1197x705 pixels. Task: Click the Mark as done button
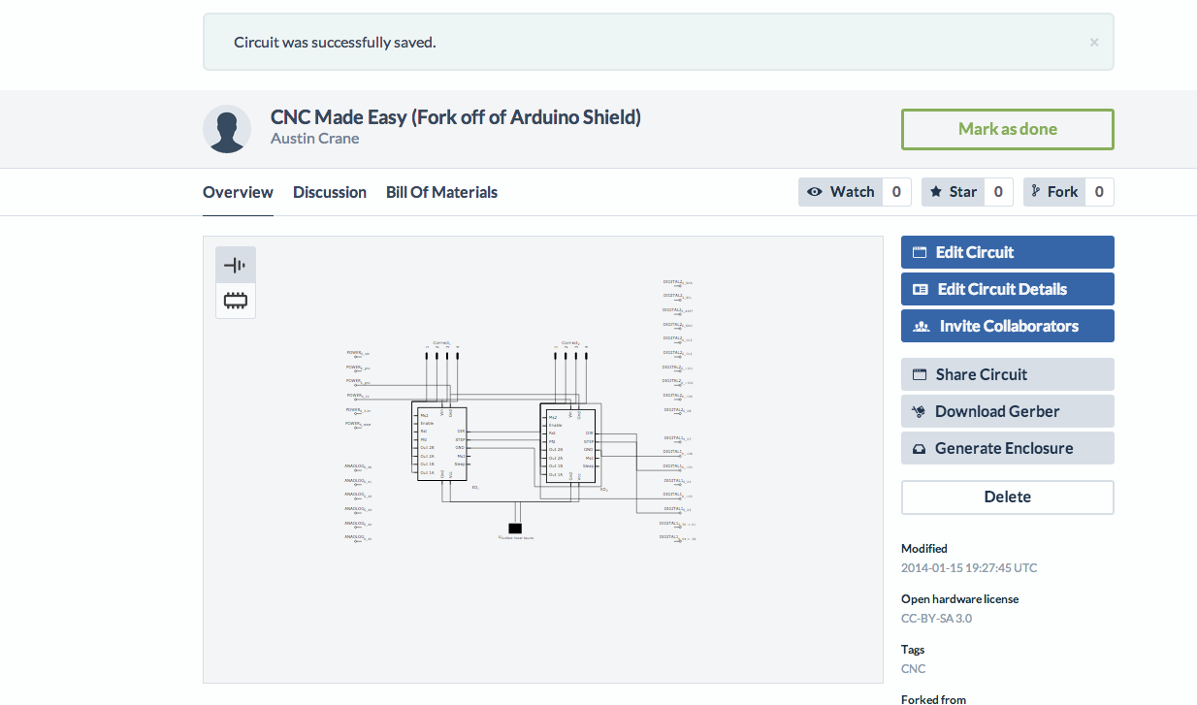click(1007, 129)
